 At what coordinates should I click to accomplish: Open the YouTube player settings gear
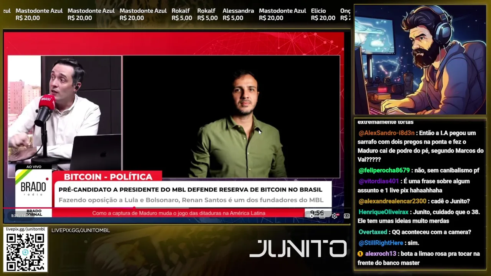pos(334,216)
